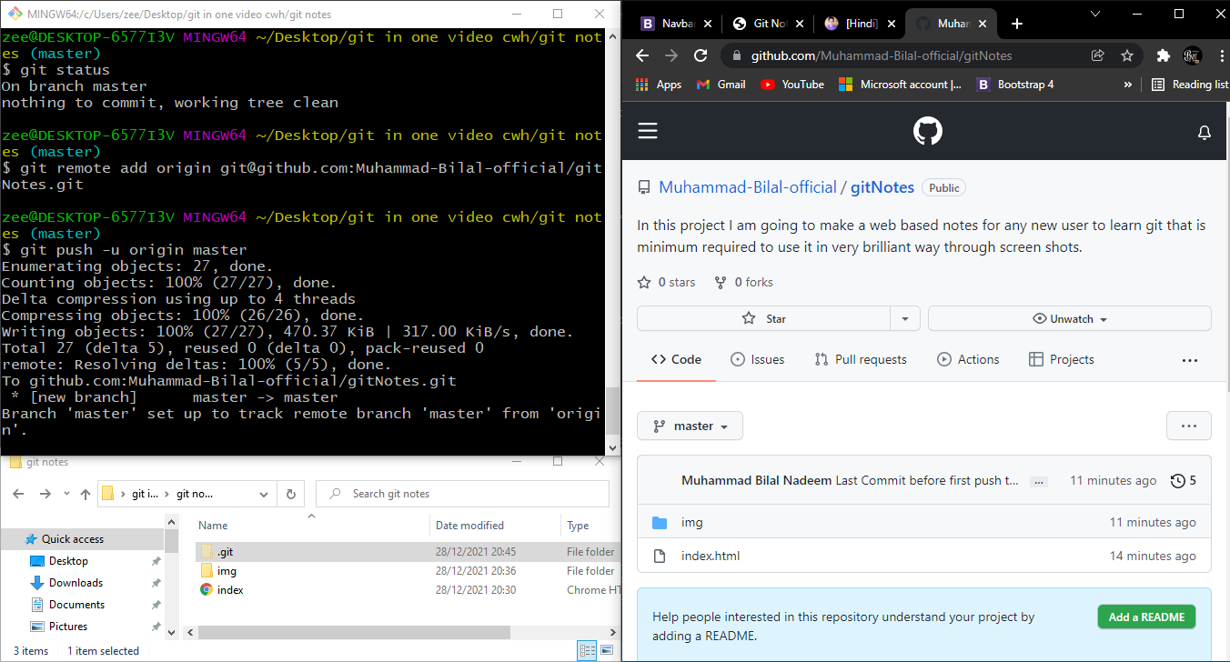This screenshot has height=662, width=1230.
Task: Switch File Explorer to details view icon
Action: tap(586, 650)
